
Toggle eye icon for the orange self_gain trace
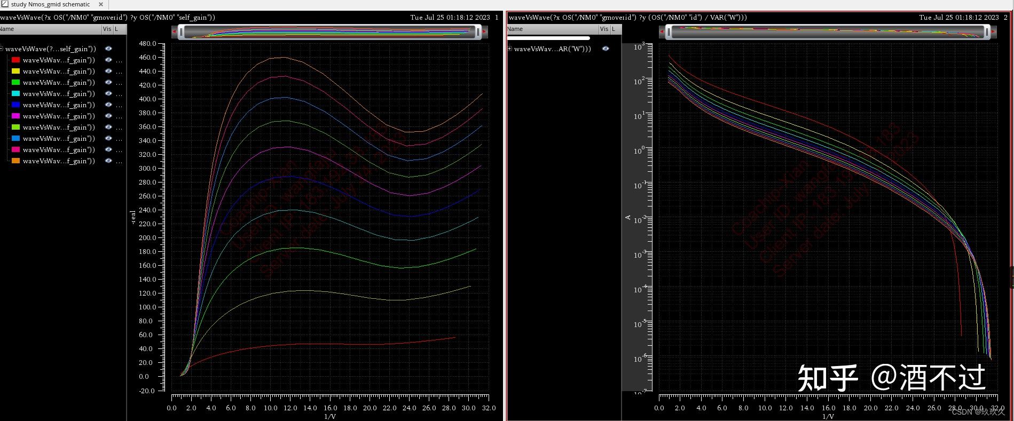108,161
